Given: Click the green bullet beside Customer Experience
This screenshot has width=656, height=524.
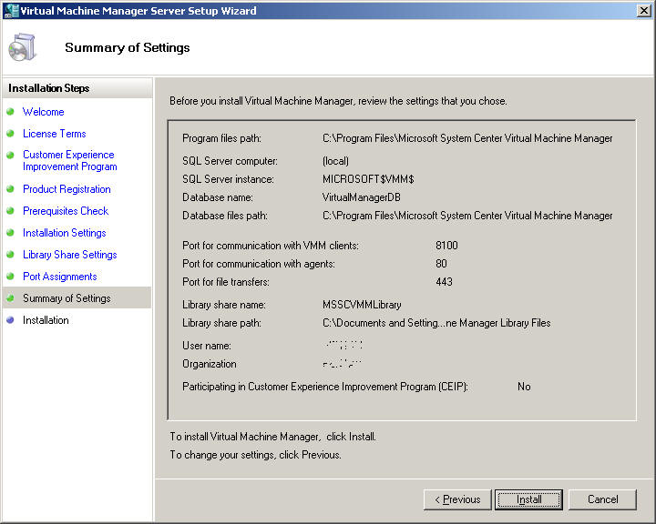Looking at the screenshot, I should [x=10, y=155].
